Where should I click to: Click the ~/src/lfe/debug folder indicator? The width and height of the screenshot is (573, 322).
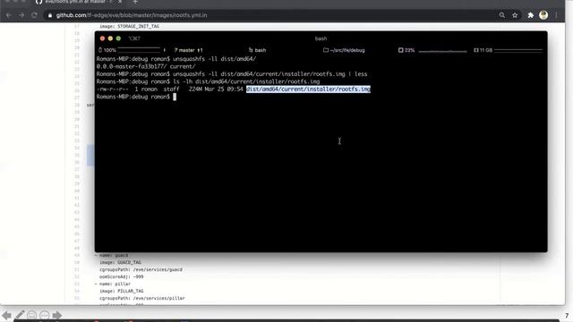[x=344, y=50]
